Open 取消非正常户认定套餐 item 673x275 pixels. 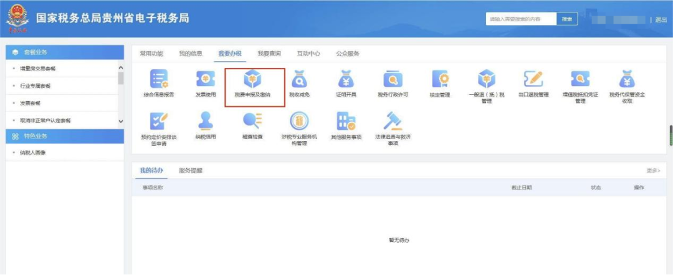click(45, 121)
